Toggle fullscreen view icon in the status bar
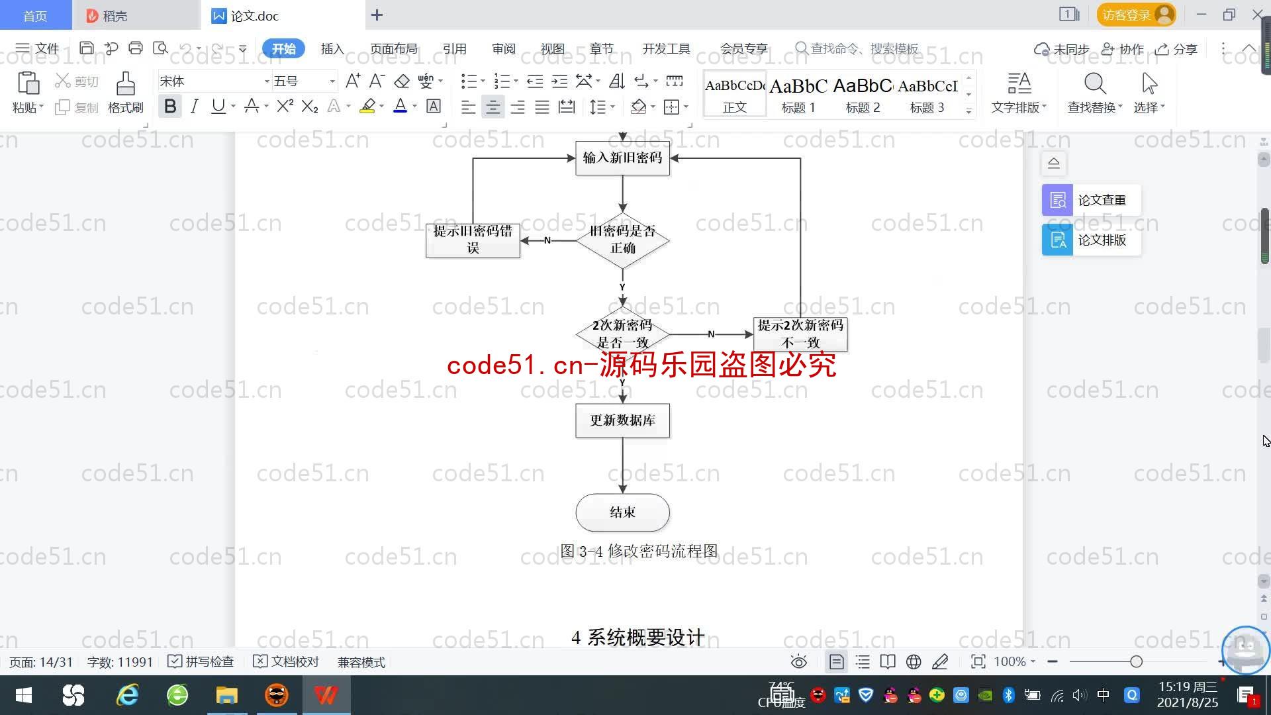Screen dimensions: 1271x715 [x=978, y=661]
